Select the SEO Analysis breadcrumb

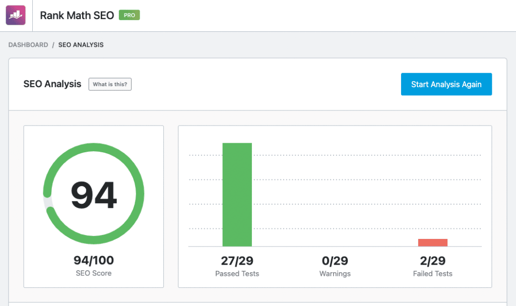click(81, 45)
